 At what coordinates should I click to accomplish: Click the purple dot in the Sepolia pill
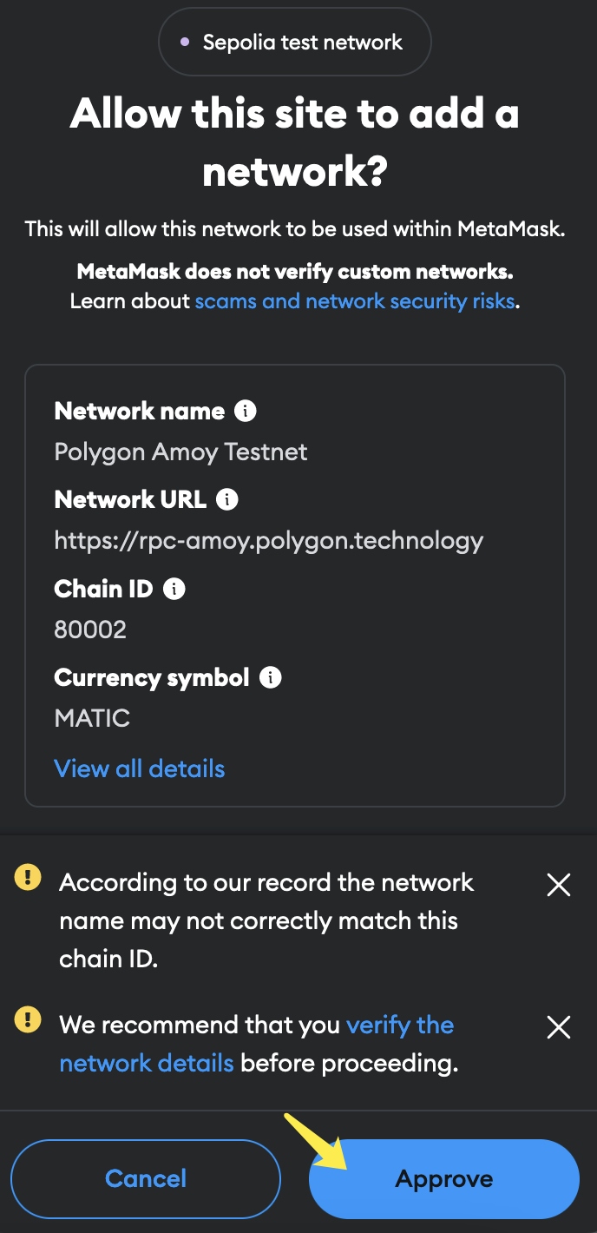coord(184,42)
